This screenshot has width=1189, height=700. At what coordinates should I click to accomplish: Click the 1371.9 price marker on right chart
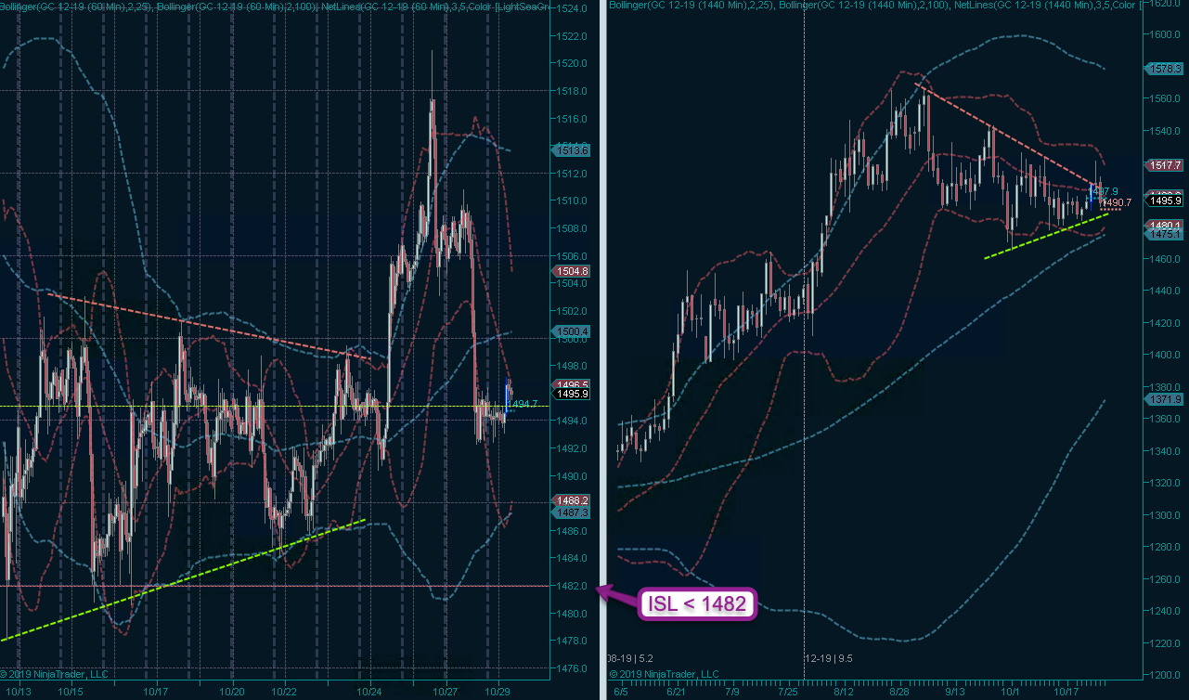click(1165, 398)
